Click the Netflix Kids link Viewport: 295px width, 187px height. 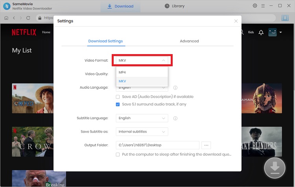click(x=251, y=32)
